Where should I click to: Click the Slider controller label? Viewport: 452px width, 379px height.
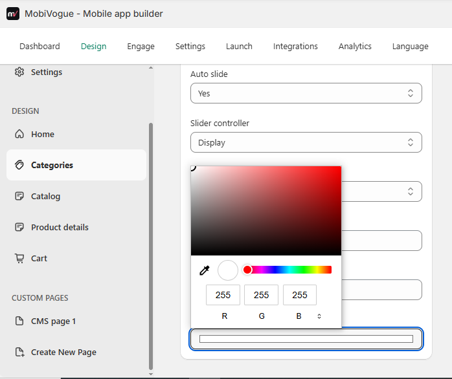pyautogui.click(x=220, y=123)
